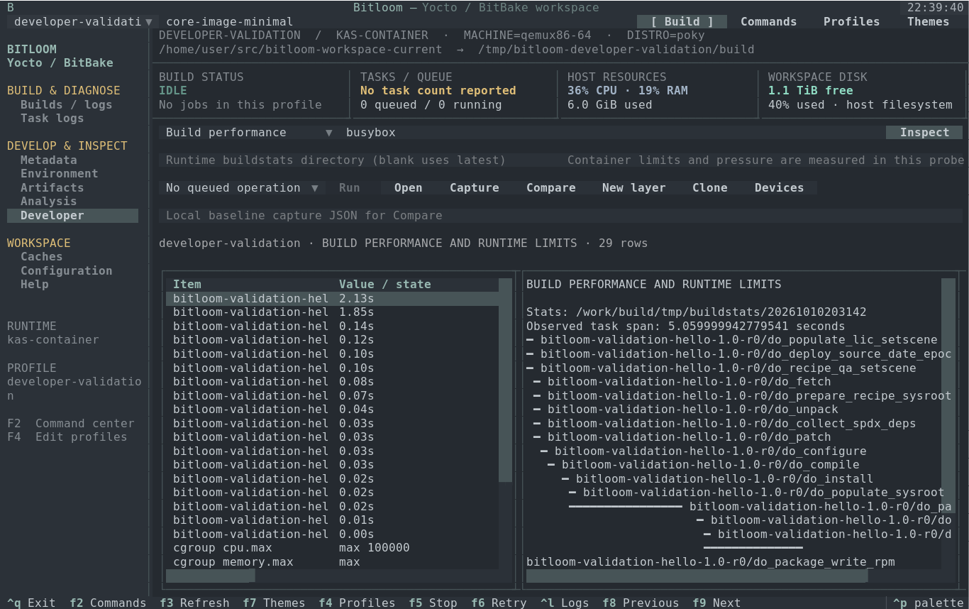Click ^q Exit in footer
The height and width of the screenshot is (609, 969).
click(31, 603)
